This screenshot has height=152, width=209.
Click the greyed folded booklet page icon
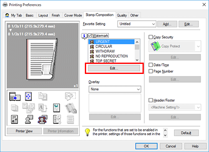pos(70,96)
